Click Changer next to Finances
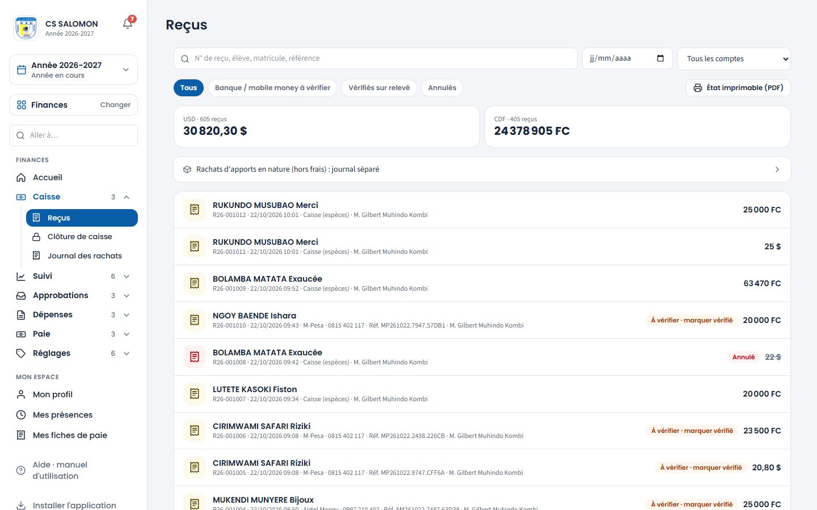The width and height of the screenshot is (817, 510). click(x=115, y=105)
